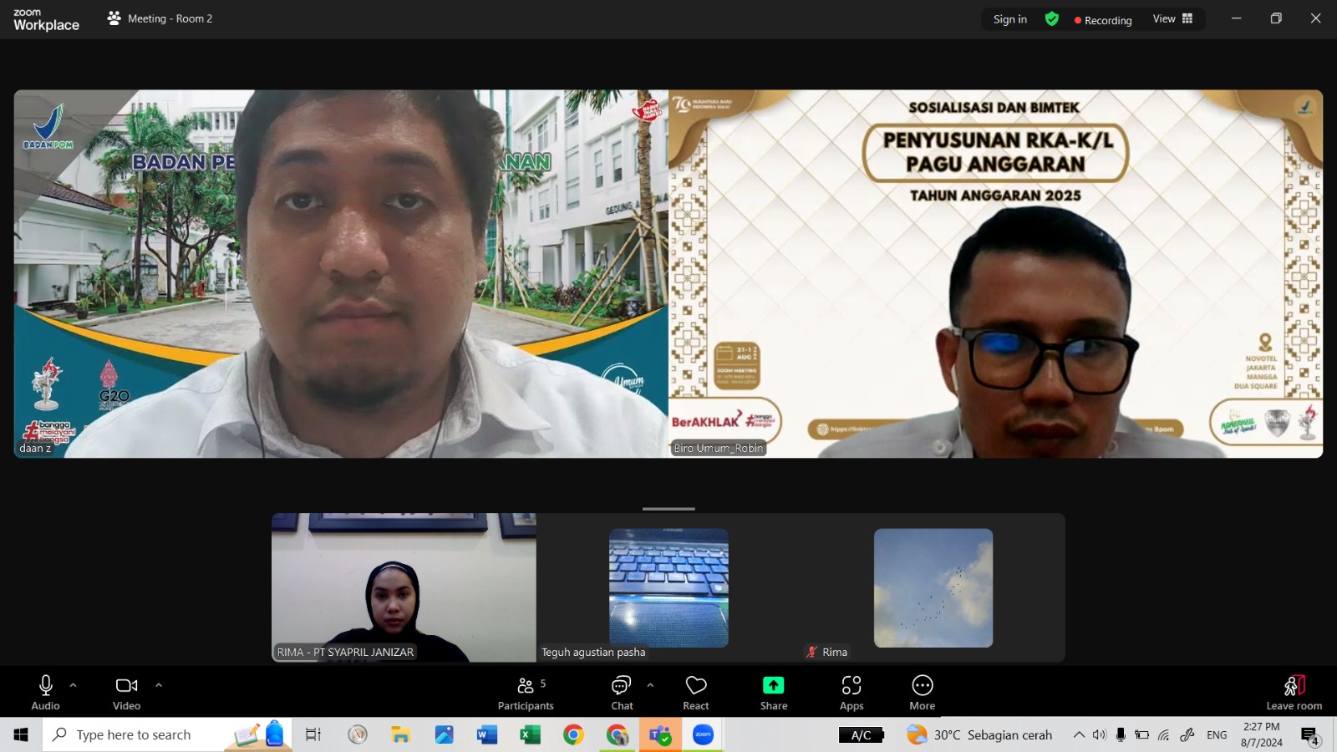Click the green Share screen button

tap(773, 694)
